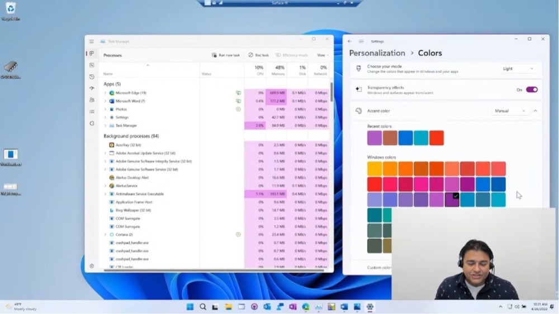Click the Run new task button
Image resolution: width=559 pixels, height=314 pixels.
pyautogui.click(x=226, y=55)
